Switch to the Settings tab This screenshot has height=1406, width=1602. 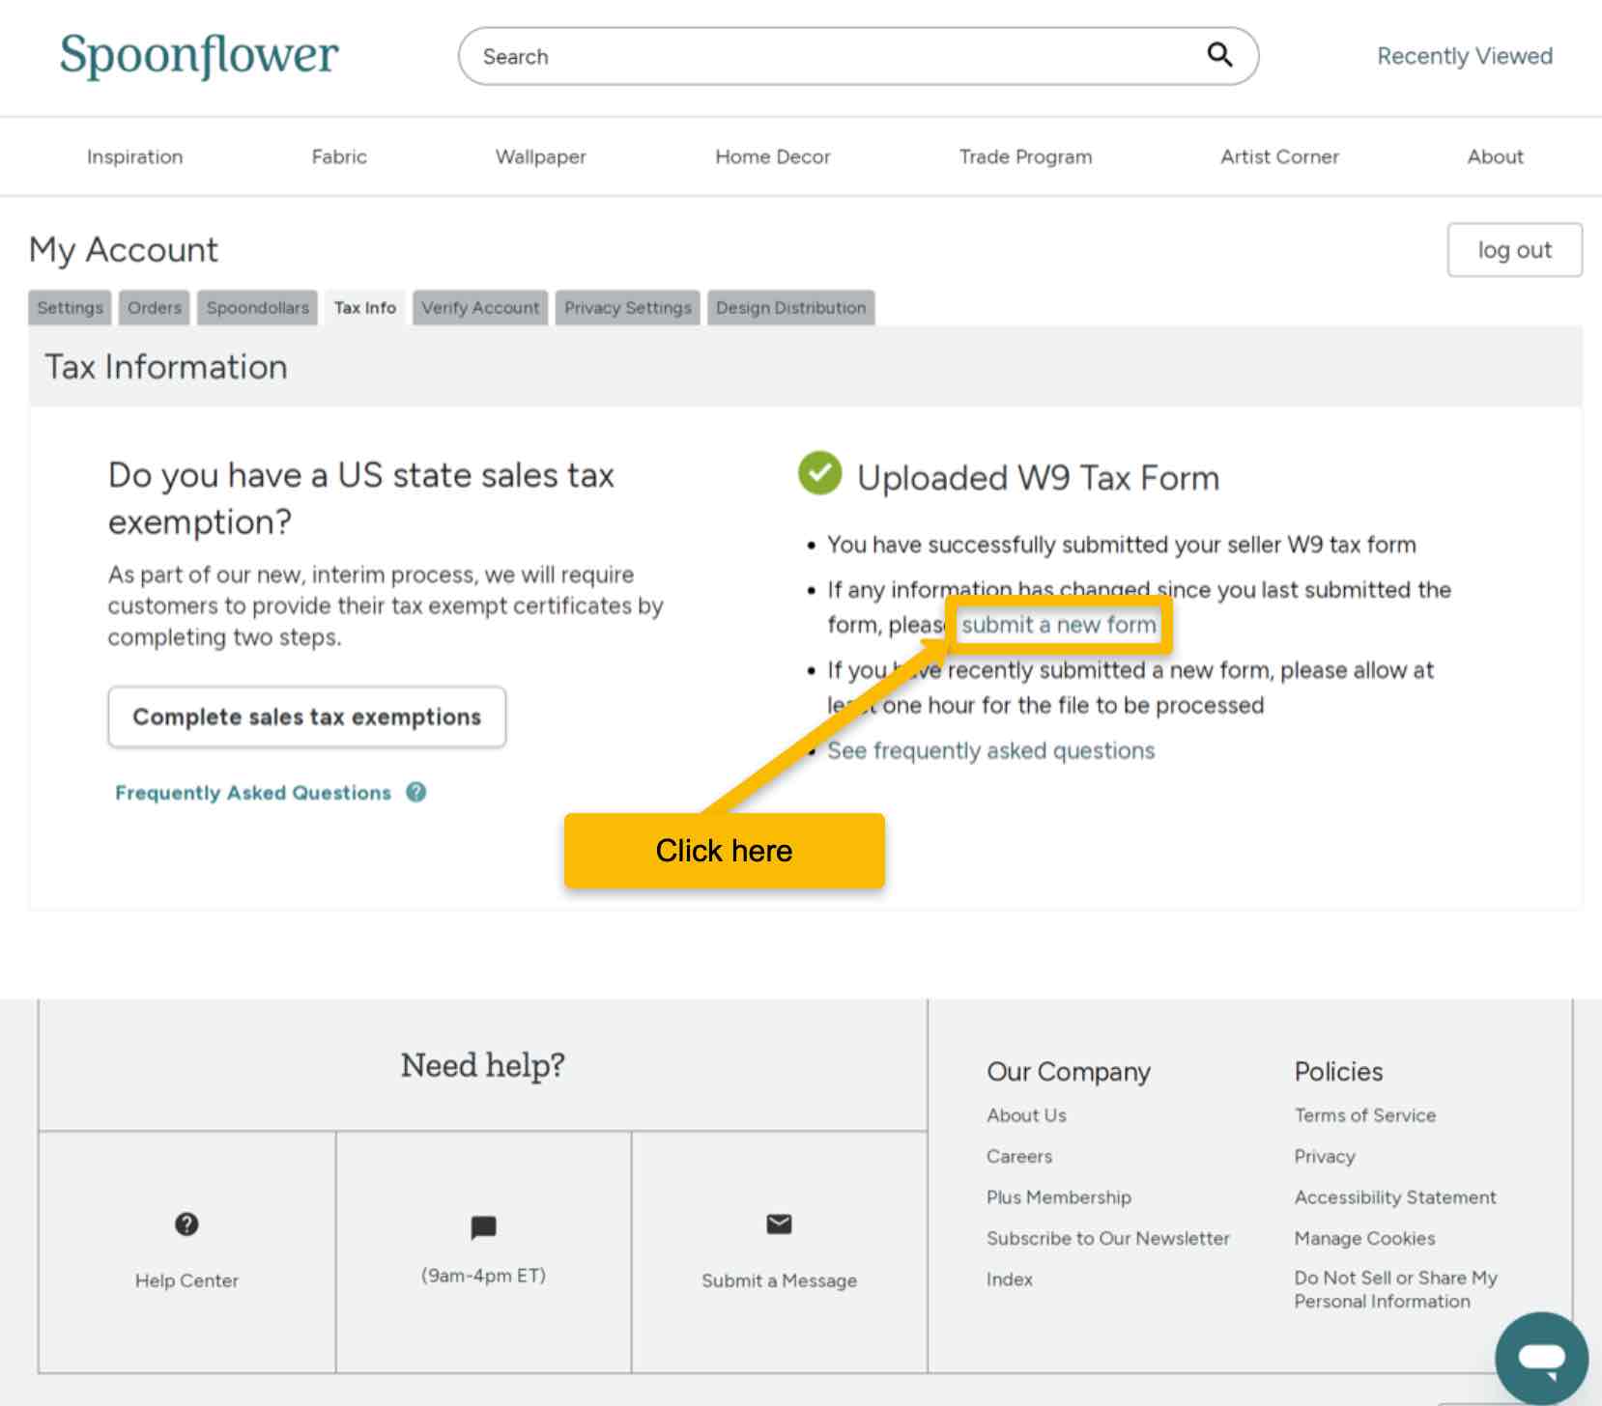click(71, 307)
